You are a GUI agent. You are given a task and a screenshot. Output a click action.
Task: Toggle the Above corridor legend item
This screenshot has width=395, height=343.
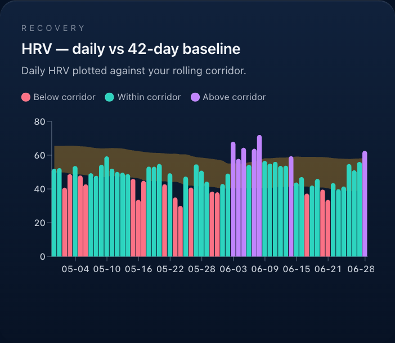point(228,97)
